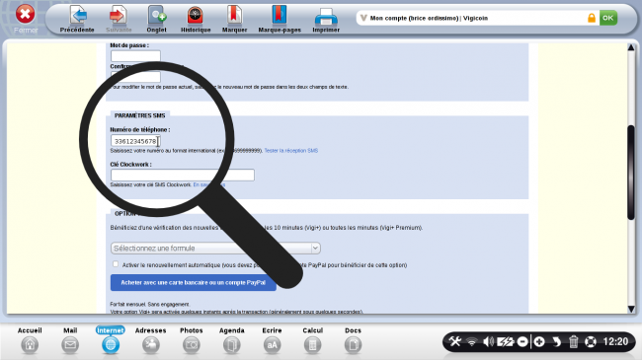Click the scrollbar up arrow

tap(631, 47)
